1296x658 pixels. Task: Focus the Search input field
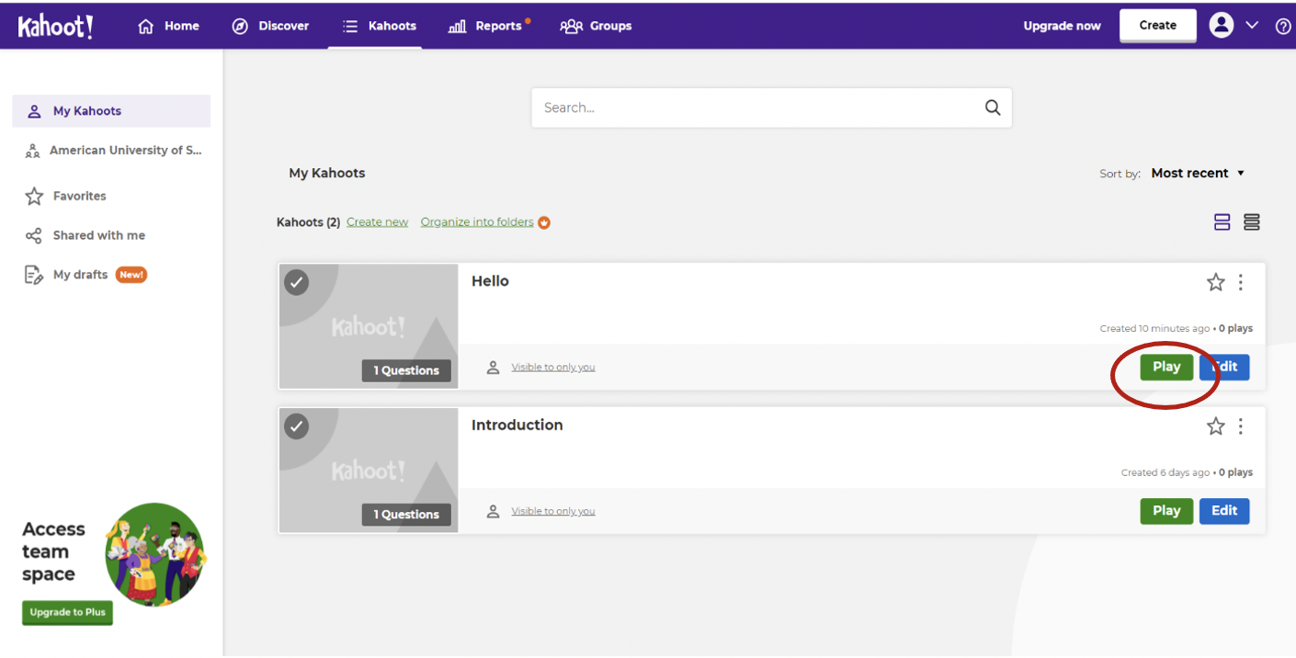coord(771,108)
